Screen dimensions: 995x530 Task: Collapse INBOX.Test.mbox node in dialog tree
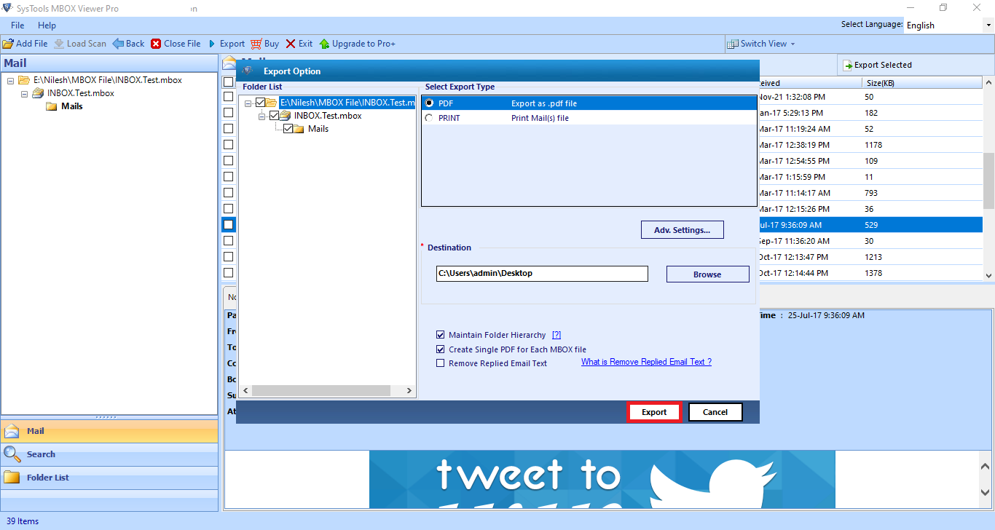click(x=262, y=116)
